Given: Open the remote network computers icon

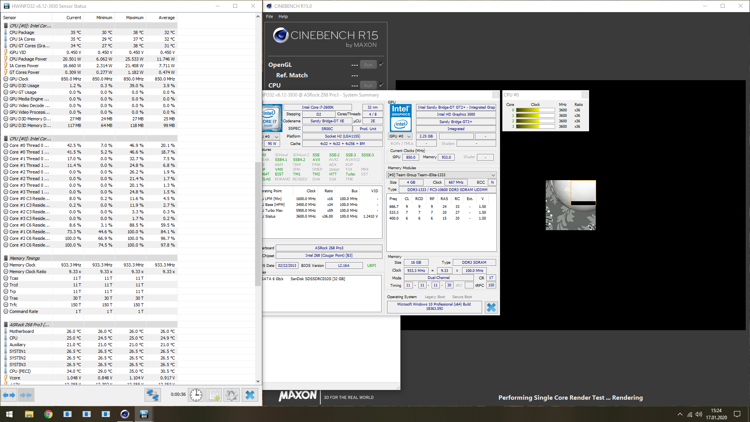Looking at the screenshot, I should [x=152, y=395].
